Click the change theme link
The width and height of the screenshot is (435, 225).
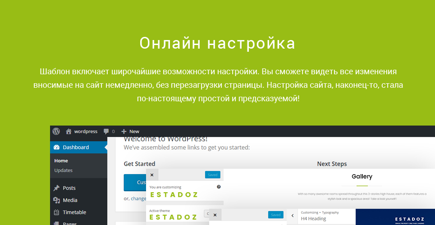tap(138, 198)
